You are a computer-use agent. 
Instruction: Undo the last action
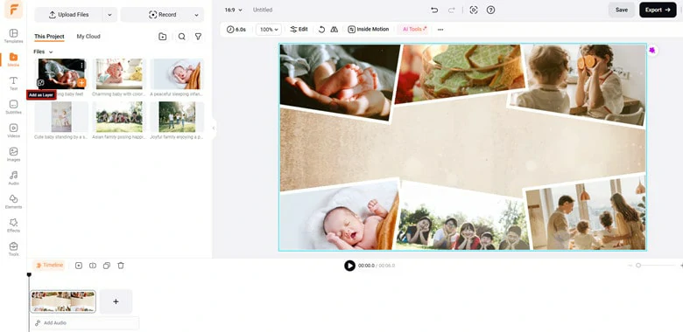coord(433,10)
